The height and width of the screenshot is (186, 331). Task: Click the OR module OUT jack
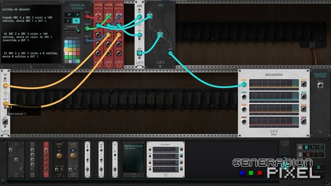pyautogui.click(x=5, y=122)
